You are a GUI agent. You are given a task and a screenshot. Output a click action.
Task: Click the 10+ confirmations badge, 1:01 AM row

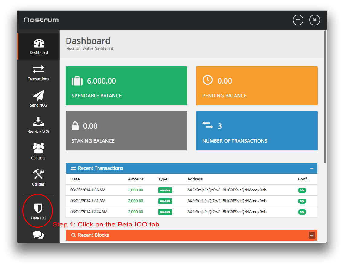tap(302, 201)
